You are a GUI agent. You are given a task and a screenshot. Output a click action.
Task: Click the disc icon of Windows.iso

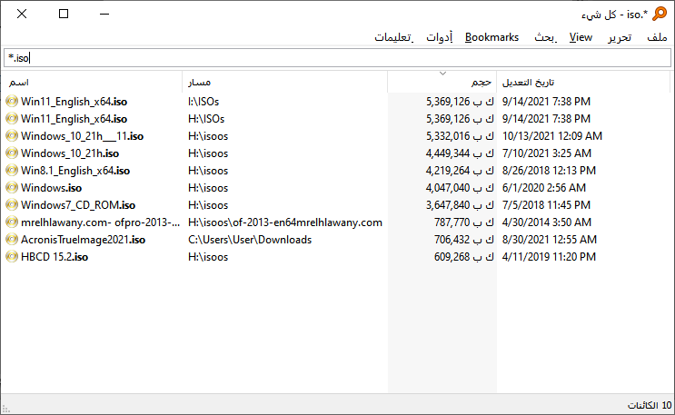pyautogui.click(x=12, y=187)
